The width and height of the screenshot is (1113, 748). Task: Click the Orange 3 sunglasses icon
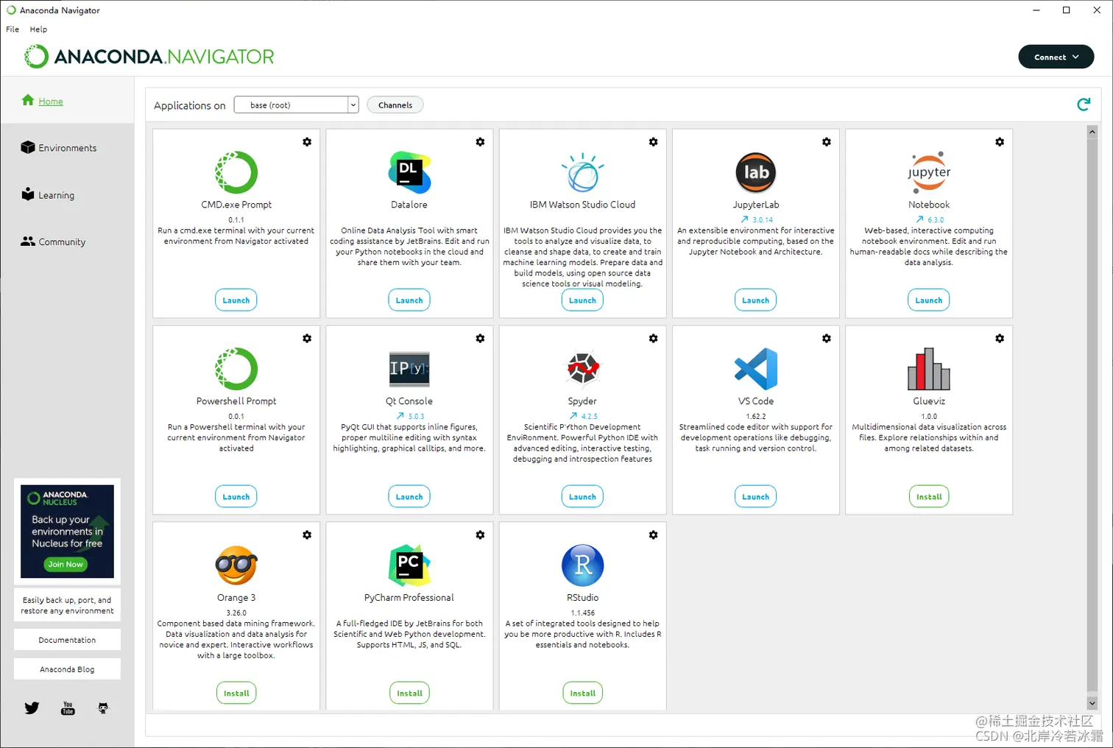236,565
